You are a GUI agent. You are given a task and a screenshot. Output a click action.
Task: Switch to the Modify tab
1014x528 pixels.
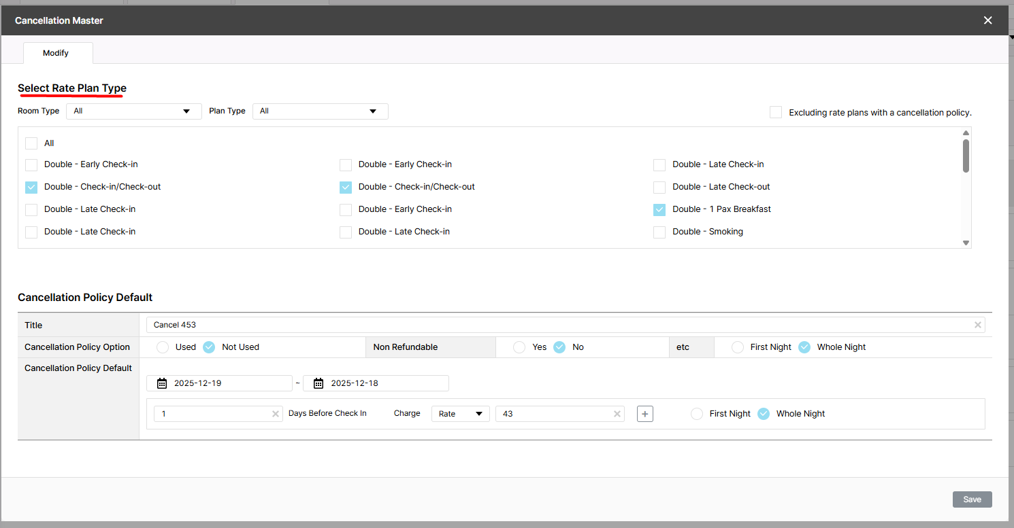click(x=56, y=53)
